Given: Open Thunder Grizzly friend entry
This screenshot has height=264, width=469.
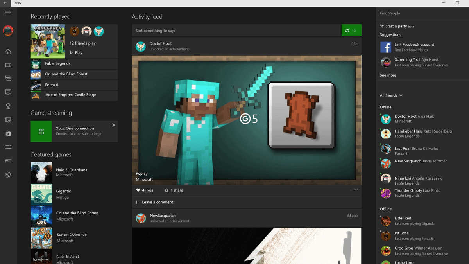Looking at the screenshot, I should (x=422, y=193).
